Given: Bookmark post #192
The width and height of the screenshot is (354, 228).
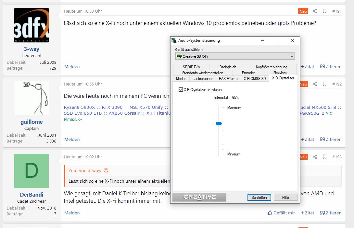Looking at the screenshot, I should point(324,84).
